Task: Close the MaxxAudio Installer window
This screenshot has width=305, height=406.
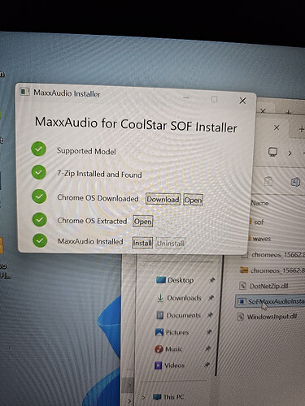Action: pos(242,101)
